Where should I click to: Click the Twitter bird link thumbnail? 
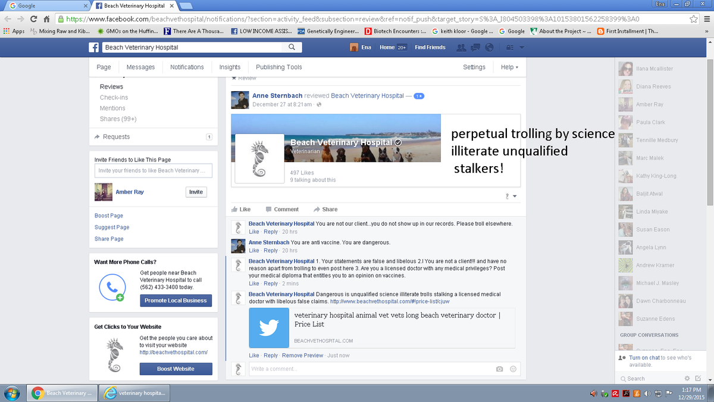click(x=269, y=328)
